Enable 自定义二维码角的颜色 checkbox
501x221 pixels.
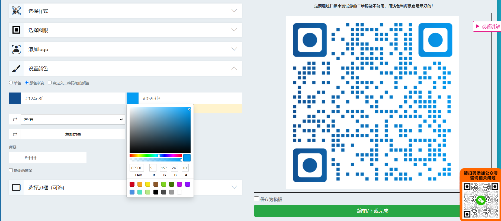click(50, 83)
